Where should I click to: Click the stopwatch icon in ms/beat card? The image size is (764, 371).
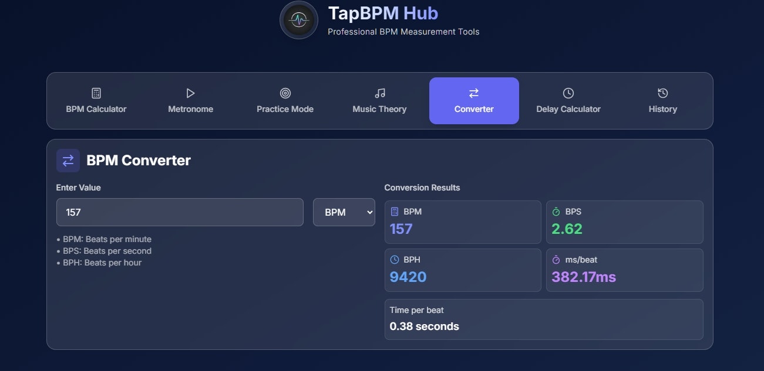click(556, 260)
